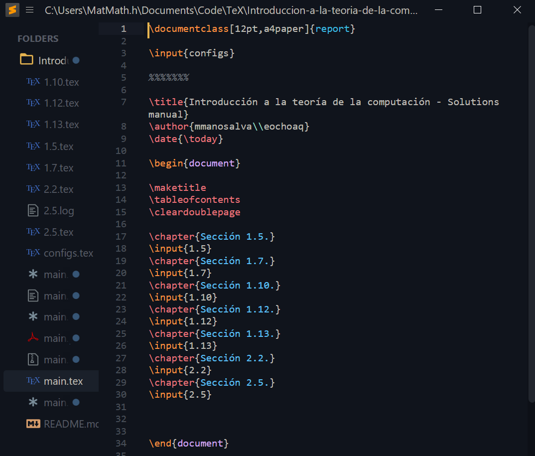Open 1.13.tex from the sidebar

(x=61, y=125)
